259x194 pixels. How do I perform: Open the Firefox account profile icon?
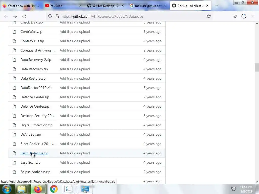click(x=244, y=16)
